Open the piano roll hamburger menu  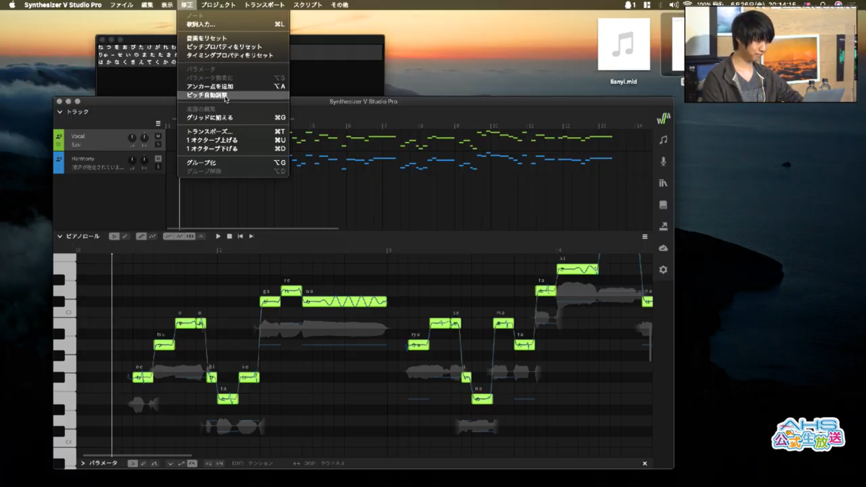[644, 237]
